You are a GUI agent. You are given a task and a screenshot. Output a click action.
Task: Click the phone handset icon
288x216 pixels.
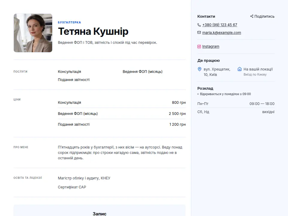pos(199,25)
